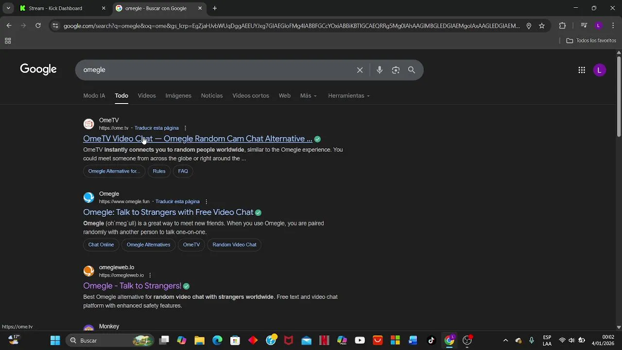Start voice search with the microphone icon
The image size is (622, 350).
coord(380,70)
